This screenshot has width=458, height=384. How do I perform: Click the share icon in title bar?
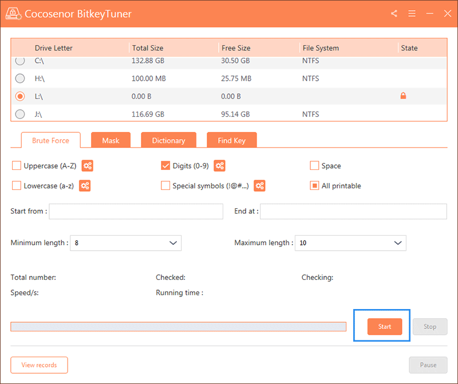(394, 13)
